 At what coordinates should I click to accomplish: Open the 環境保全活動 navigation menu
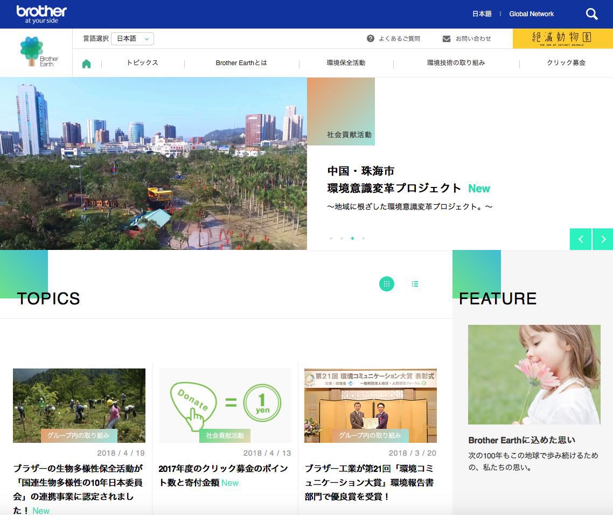[x=346, y=63]
